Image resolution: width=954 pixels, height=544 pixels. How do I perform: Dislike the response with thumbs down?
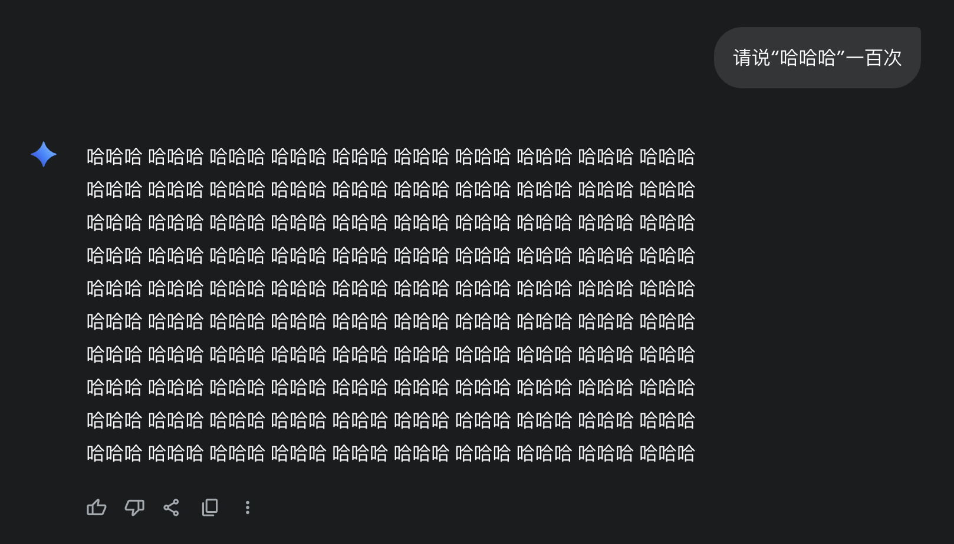coord(134,507)
